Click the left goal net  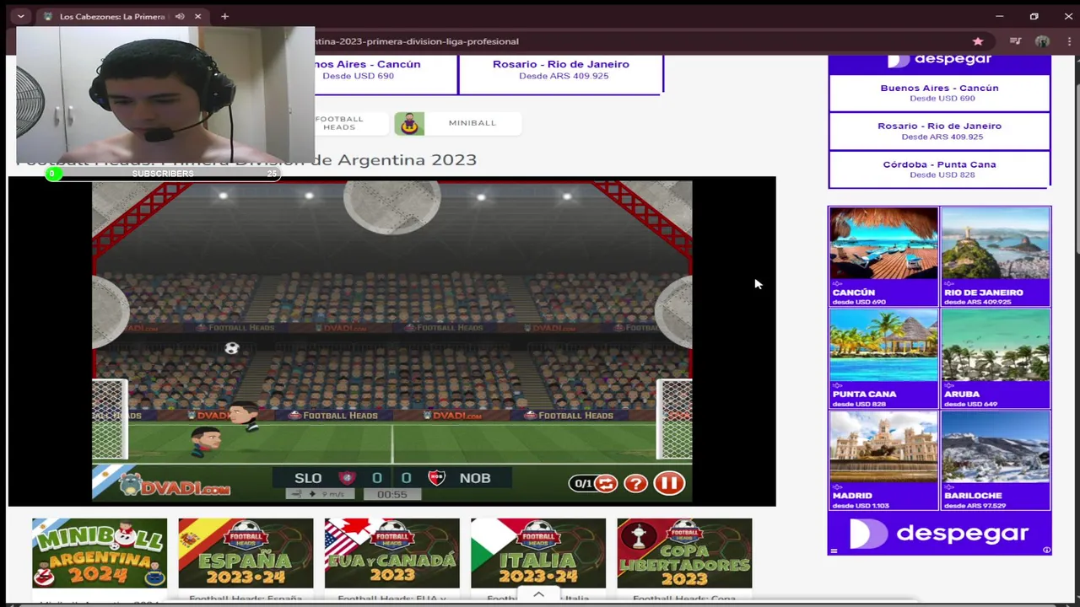pyautogui.click(x=110, y=419)
